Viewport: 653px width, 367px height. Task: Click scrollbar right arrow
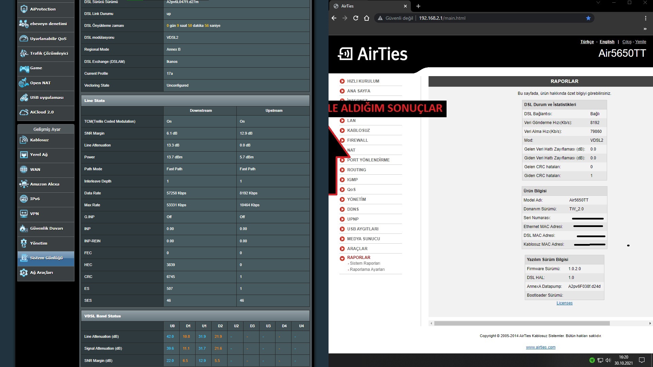click(x=650, y=324)
